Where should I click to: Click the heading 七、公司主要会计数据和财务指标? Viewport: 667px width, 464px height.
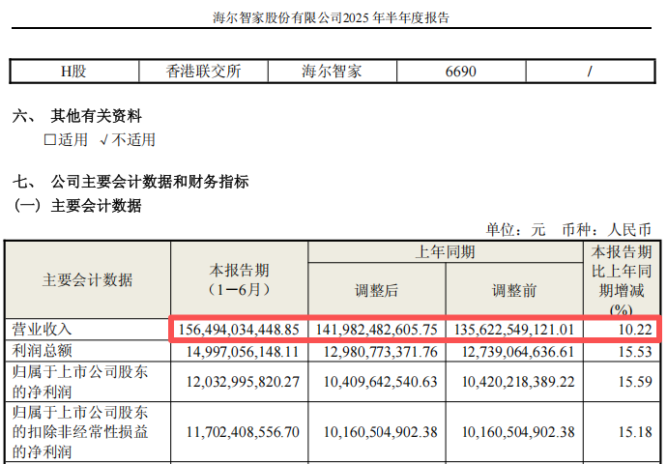(x=130, y=182)
